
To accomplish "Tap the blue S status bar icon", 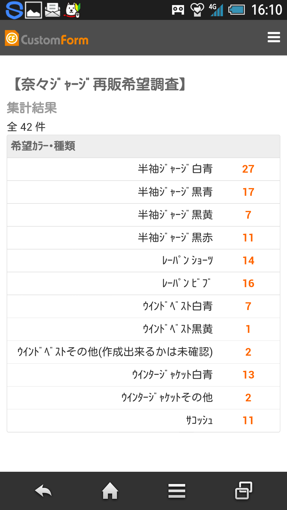I will tap(14, 10).
